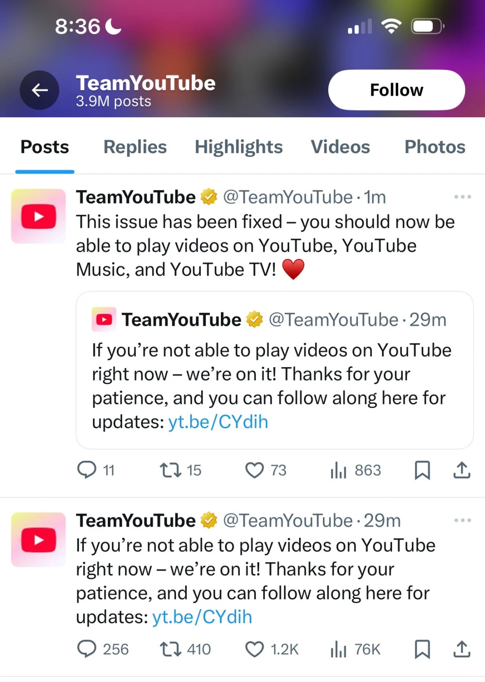Viewport: 485px width, 682px height.
Task: Like the post with 1.2K likes
Action: 255,649
